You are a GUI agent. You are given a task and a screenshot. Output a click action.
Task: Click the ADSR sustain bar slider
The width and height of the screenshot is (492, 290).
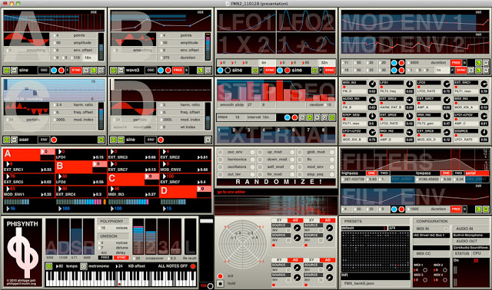tap(76, 236)
